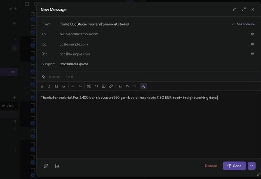Screen dimensions: 261x179
Task: Click the To recipient field
Action: tap(153, 34)
